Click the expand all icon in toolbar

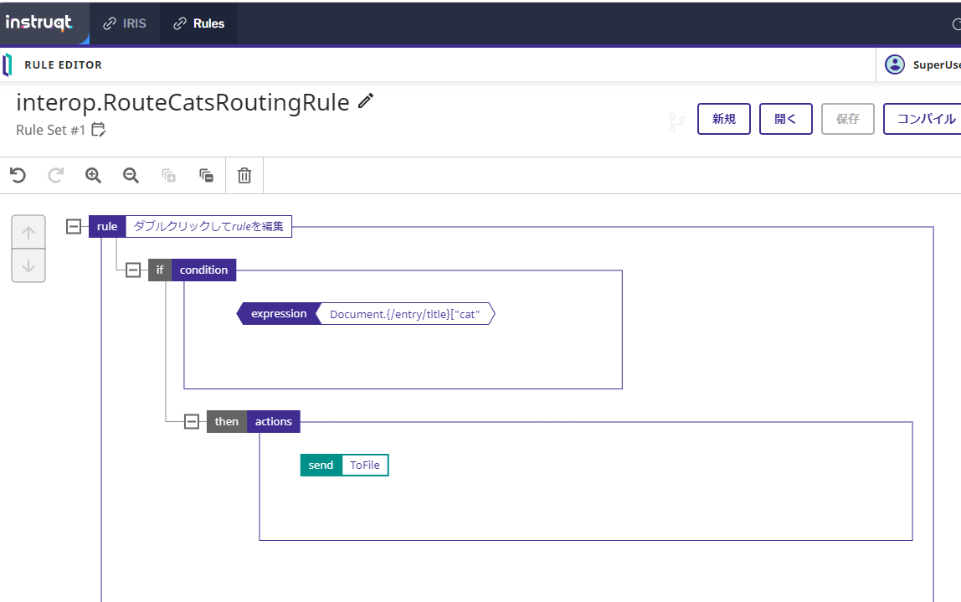[168, 175]
